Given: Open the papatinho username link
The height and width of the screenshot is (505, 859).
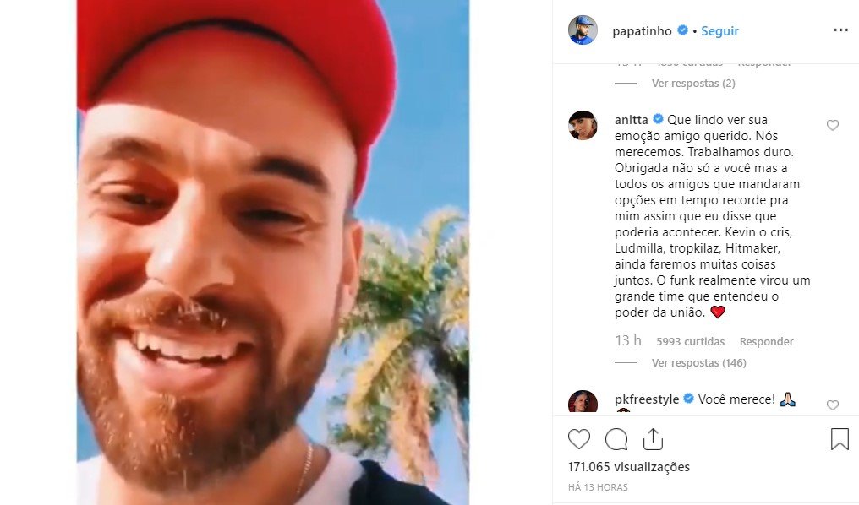Looking at the screenshot, I should (x=642, y=31).
